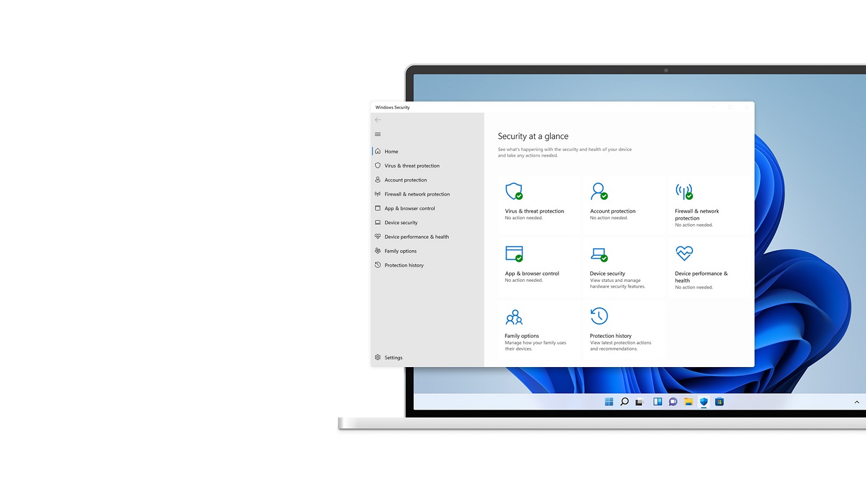
Task: Open the App & browser control window tile icon
Action: coord(514,253)
